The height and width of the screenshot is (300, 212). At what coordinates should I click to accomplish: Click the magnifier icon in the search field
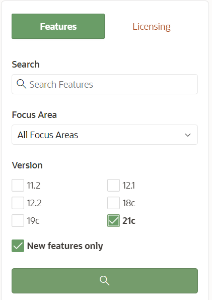pos(21,84)
